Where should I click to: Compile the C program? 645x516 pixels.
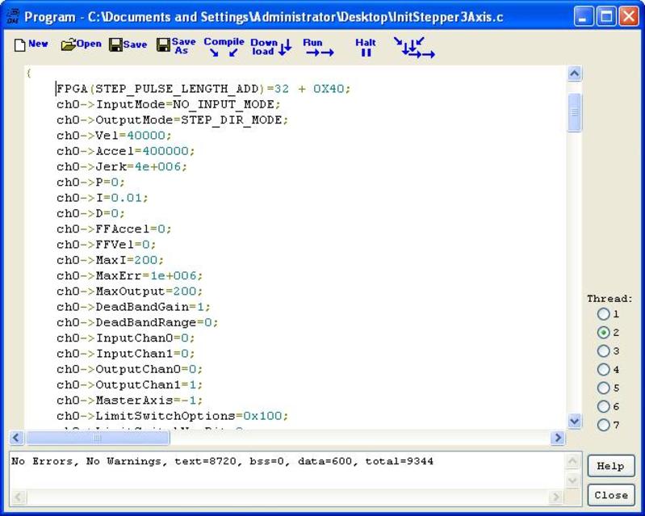tap(224, 47)
